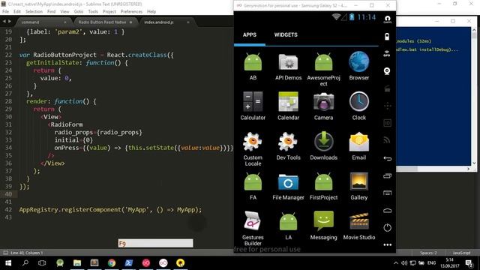480x270 pixels.
Task: Launch the Camera app
Action: pos(323,106)
